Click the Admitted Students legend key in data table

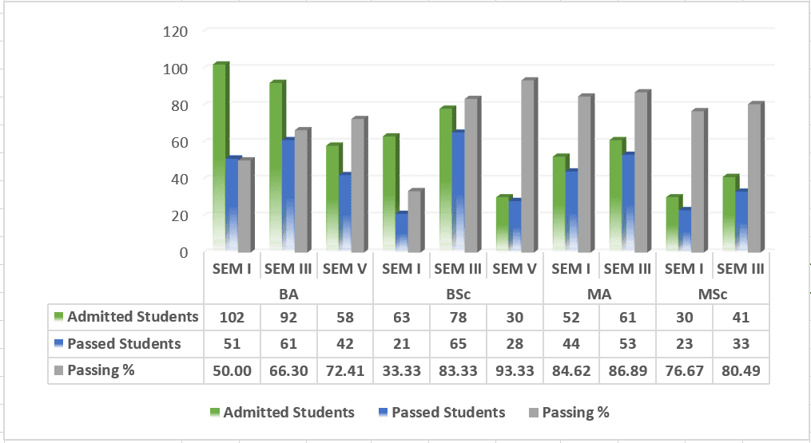(x=58, y=317)
